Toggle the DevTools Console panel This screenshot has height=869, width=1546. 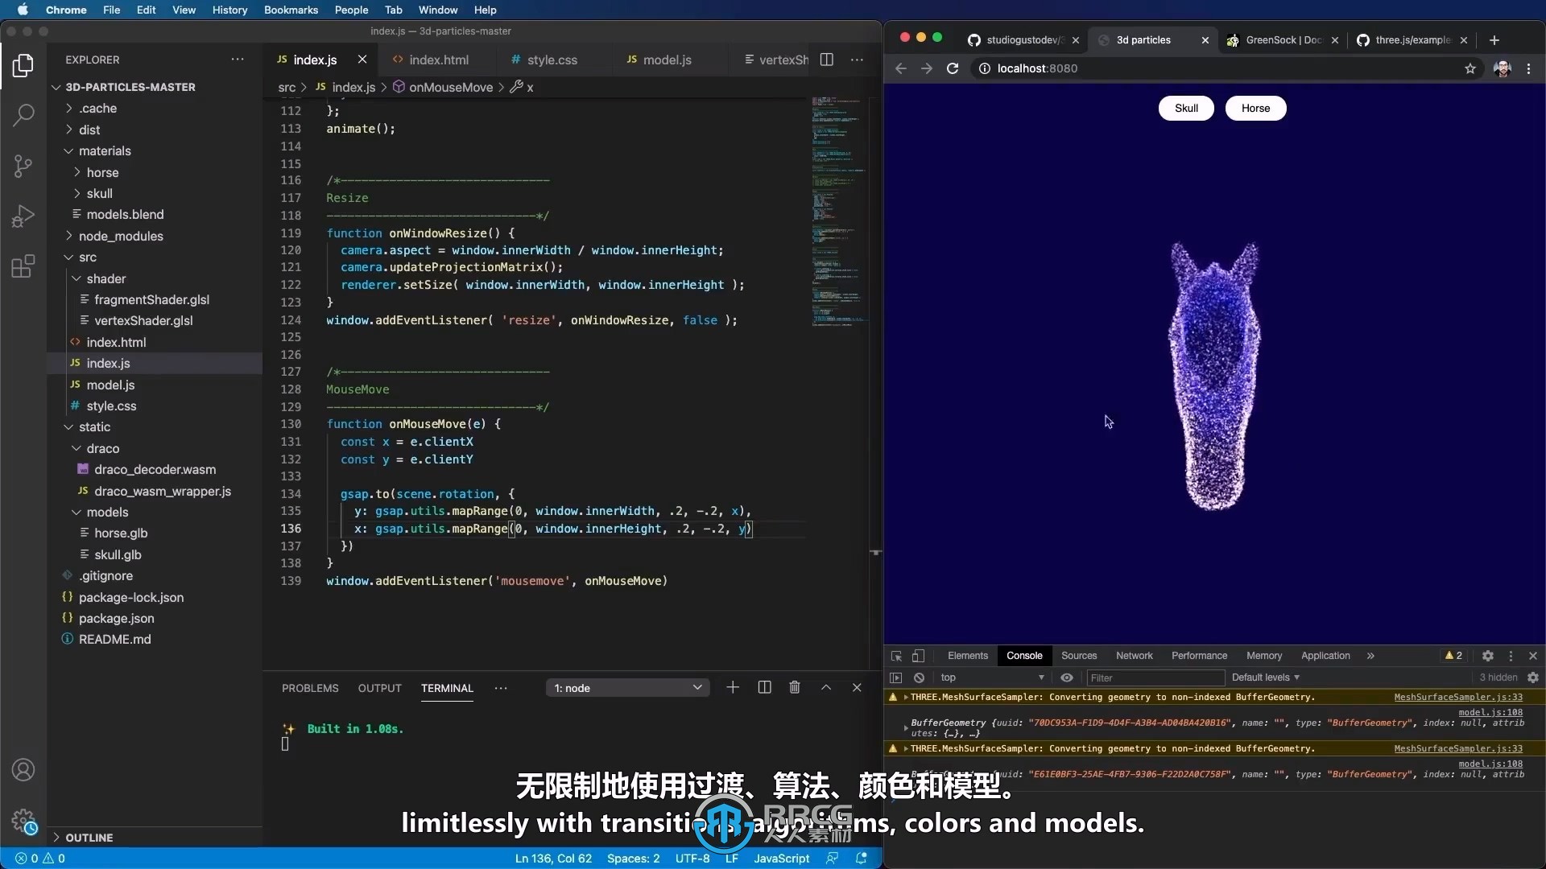[x=1023, y=655]
